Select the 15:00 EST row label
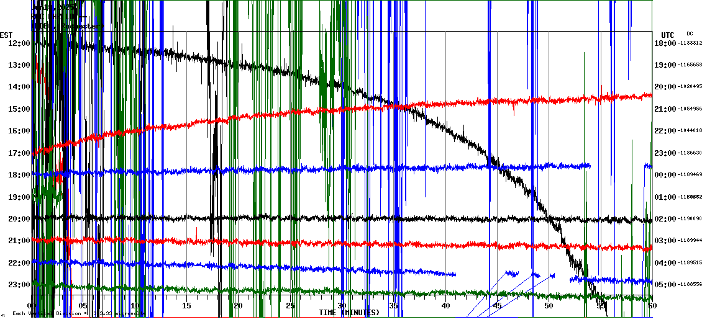This screenshot has height=322, width=702. click(18, 109)
